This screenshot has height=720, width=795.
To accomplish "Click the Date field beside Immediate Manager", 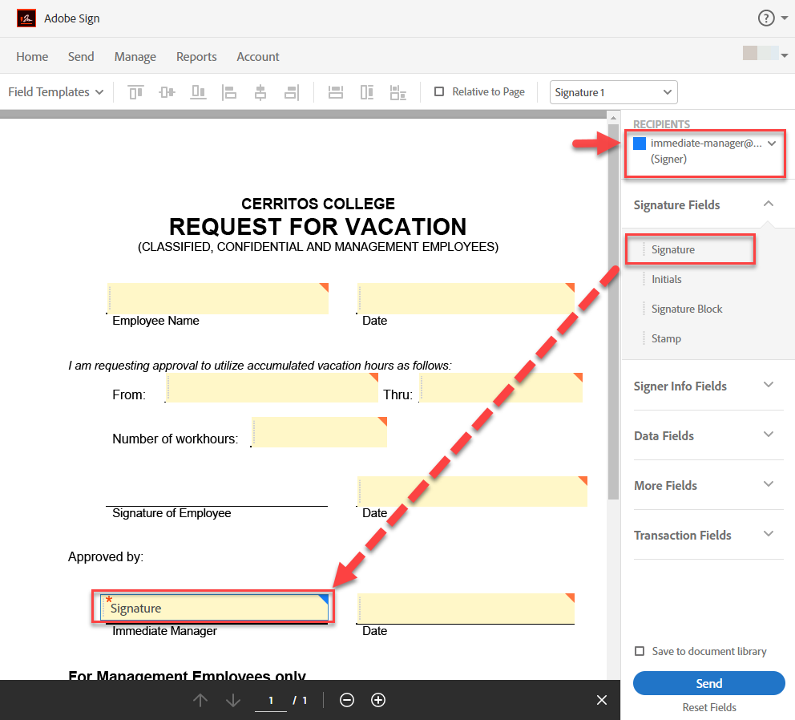I will click(x=466, y=609).
